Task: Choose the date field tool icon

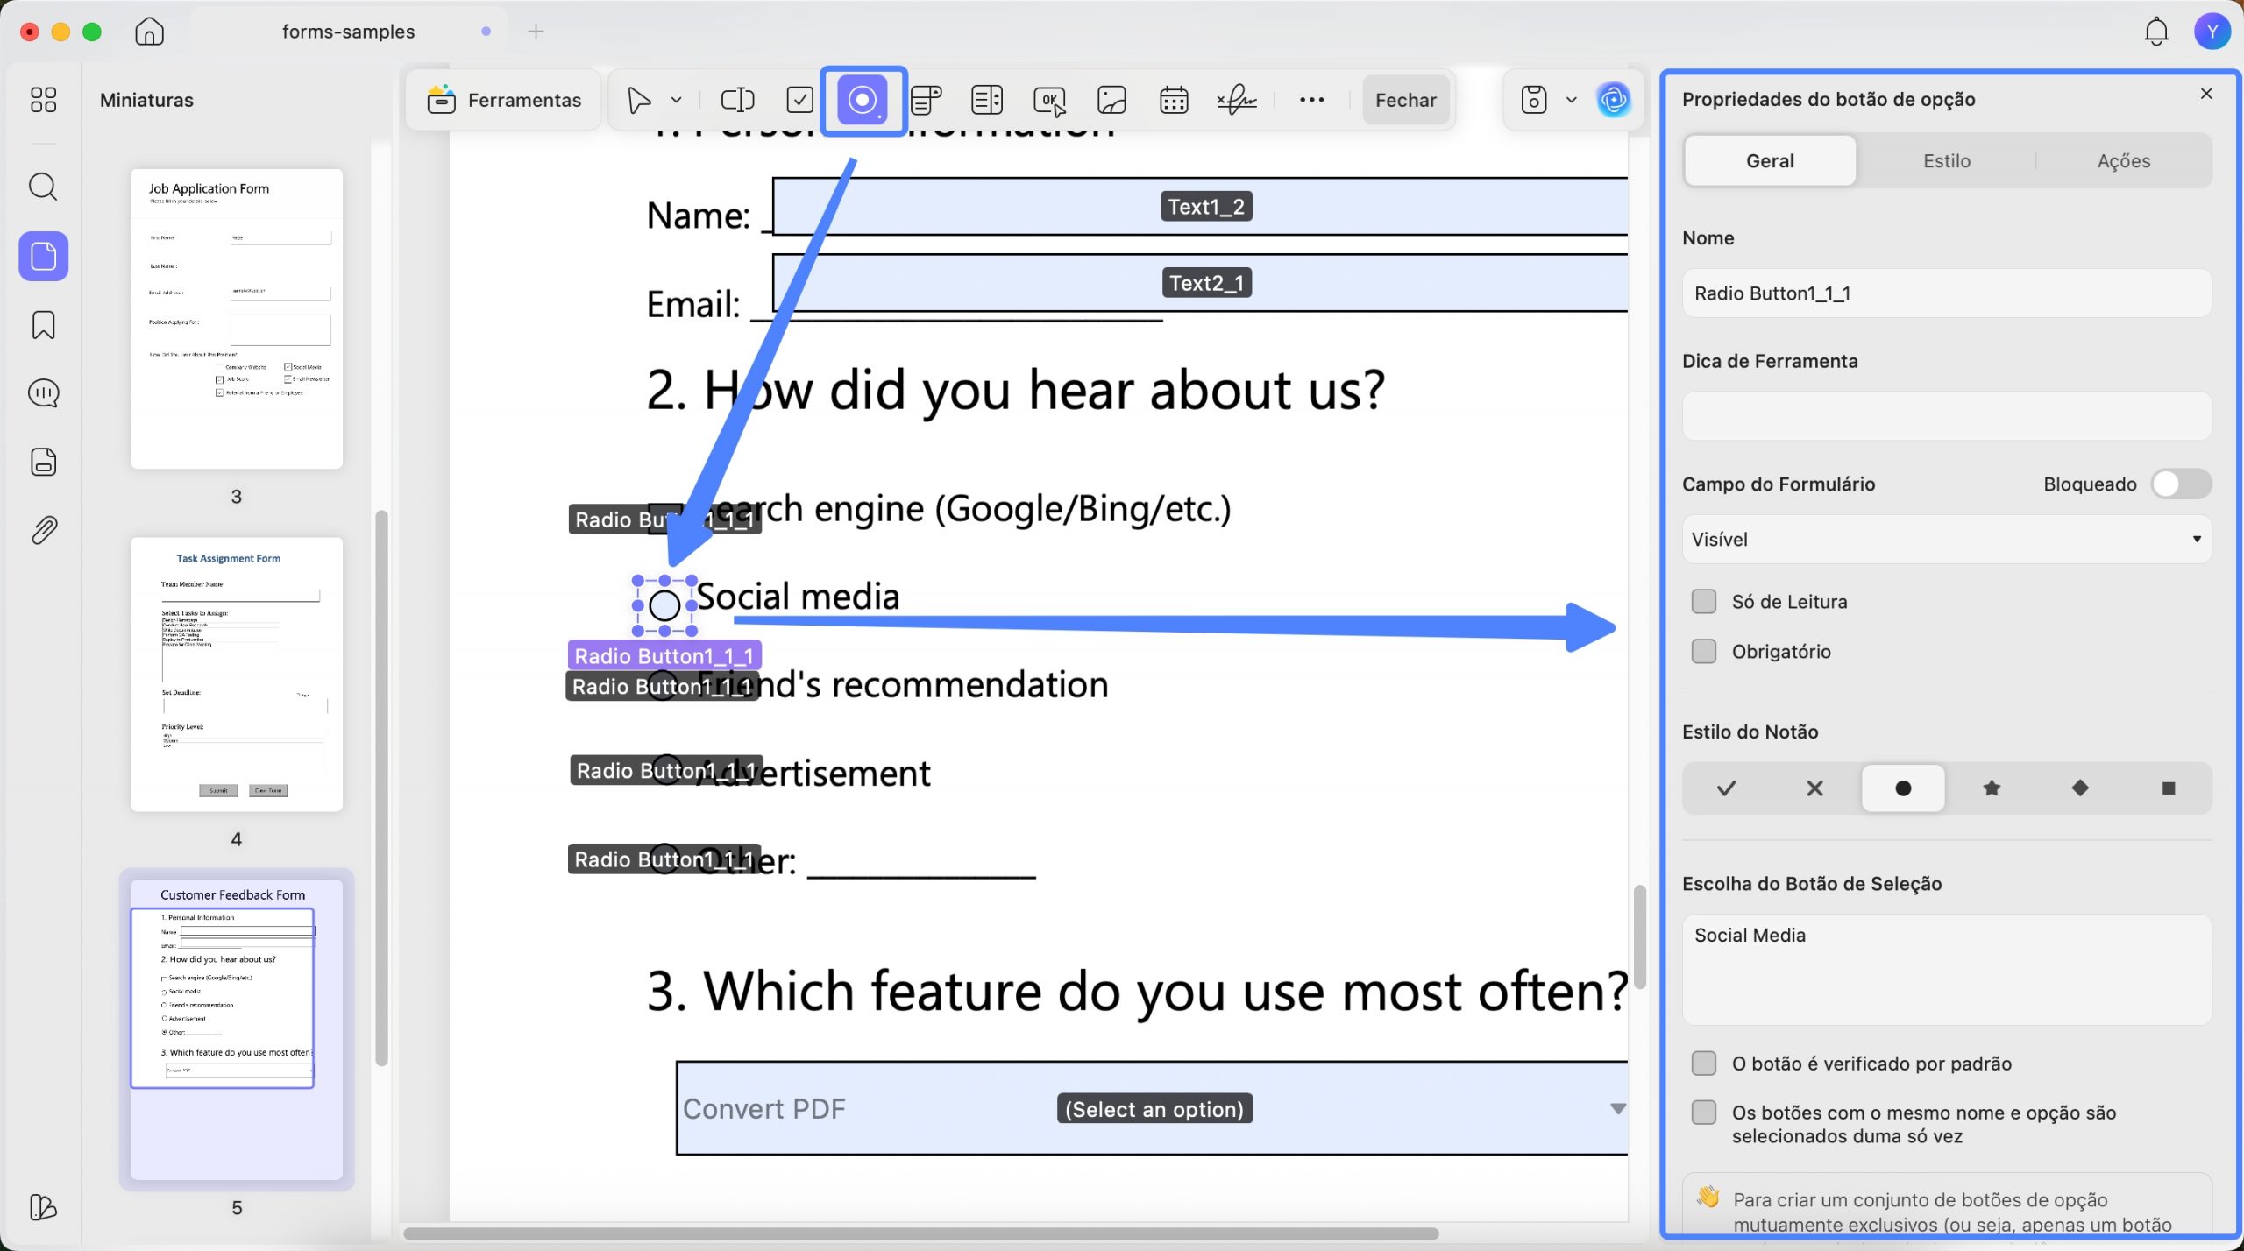Action: (1174, 100)
